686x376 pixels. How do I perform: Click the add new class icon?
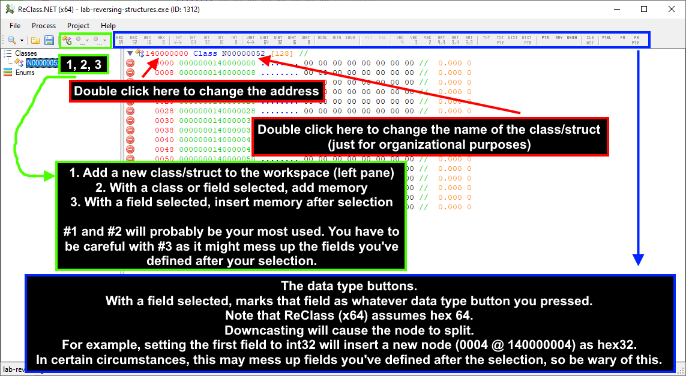coord(67,41)
